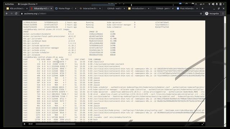Click the '/coredns -conf /etc/coredns/Corefile' command text
The width and height of the screenshot is (230, 129).
[112, 117]
